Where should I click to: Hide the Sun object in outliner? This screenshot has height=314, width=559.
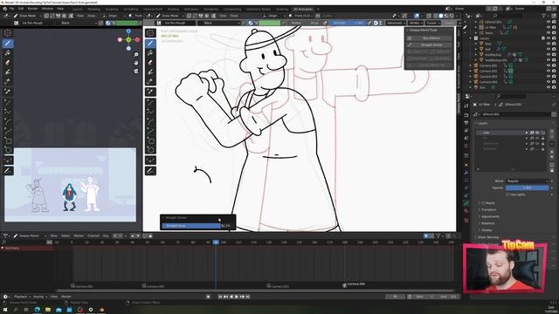549,87
